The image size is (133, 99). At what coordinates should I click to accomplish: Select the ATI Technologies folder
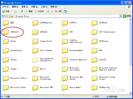pos(103,32)
